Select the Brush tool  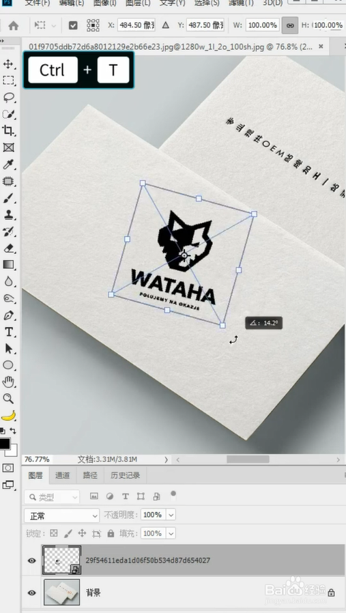[8, 198]
